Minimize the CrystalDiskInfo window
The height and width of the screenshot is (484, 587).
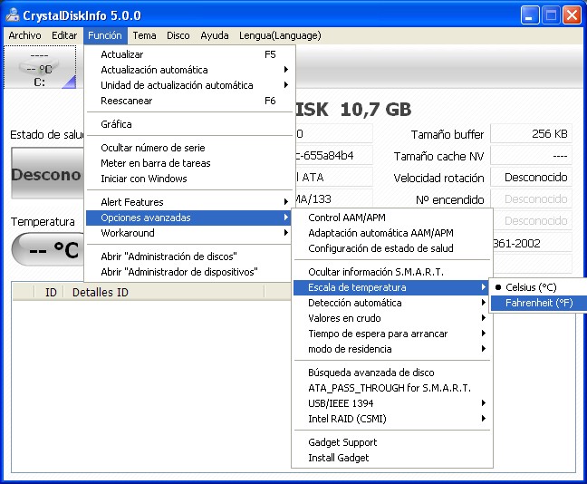click(529, 15)
